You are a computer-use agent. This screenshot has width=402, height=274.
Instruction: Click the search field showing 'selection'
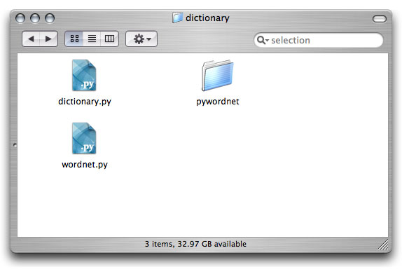[x=319, y=40]
